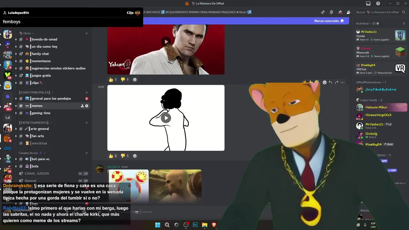Click the search magnifier in Buscar box
Viewport: 409px width, 230px height.
404,12
